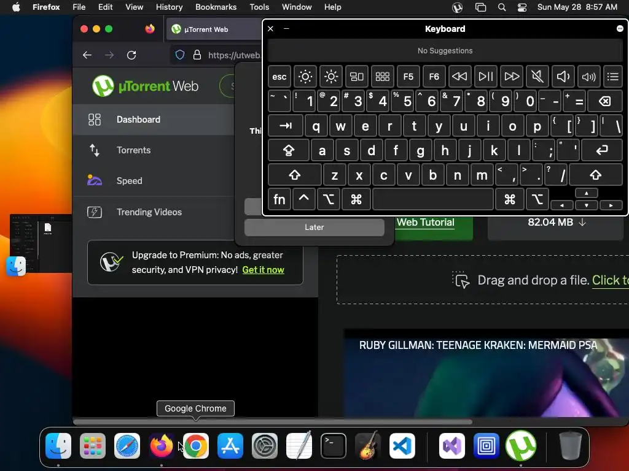
Task: Show site security lock info
Action: click(x=197, y=55)
